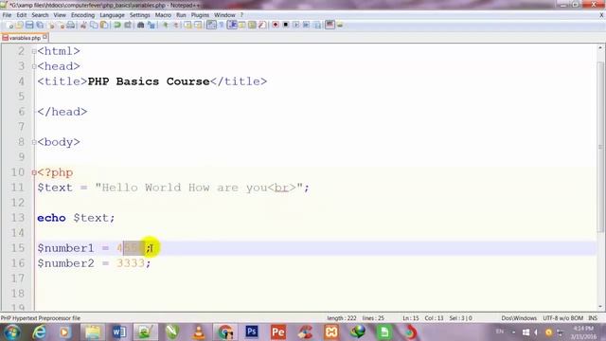Click the Save Recorded Macro icon
606x341 pixels.
click(317, 26)
